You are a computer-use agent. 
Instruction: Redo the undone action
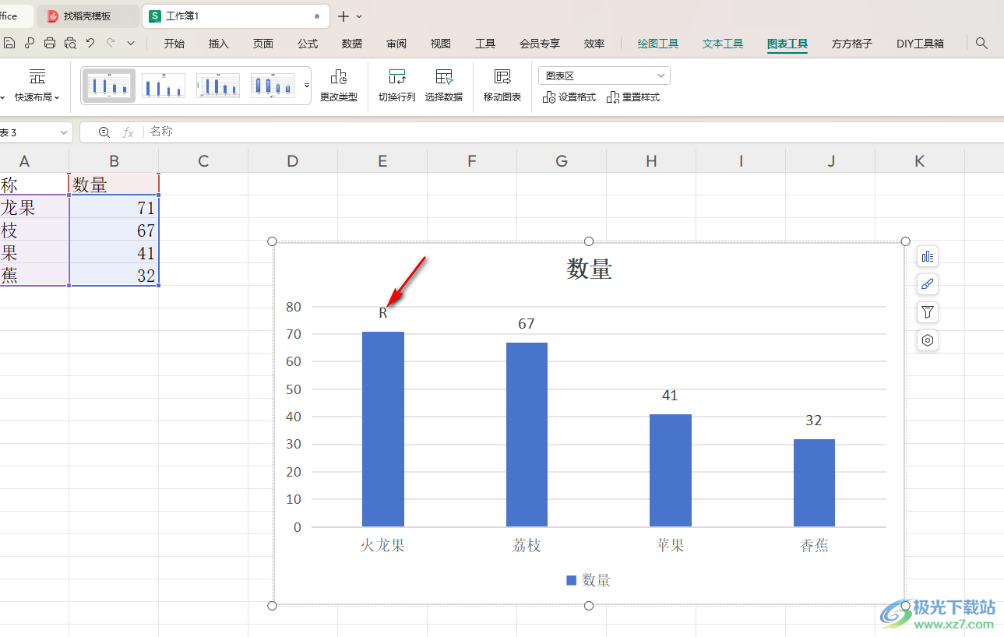coord(111,44)
